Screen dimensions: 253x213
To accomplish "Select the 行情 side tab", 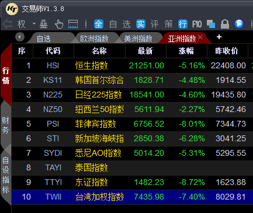I will [x=6, y=76].
